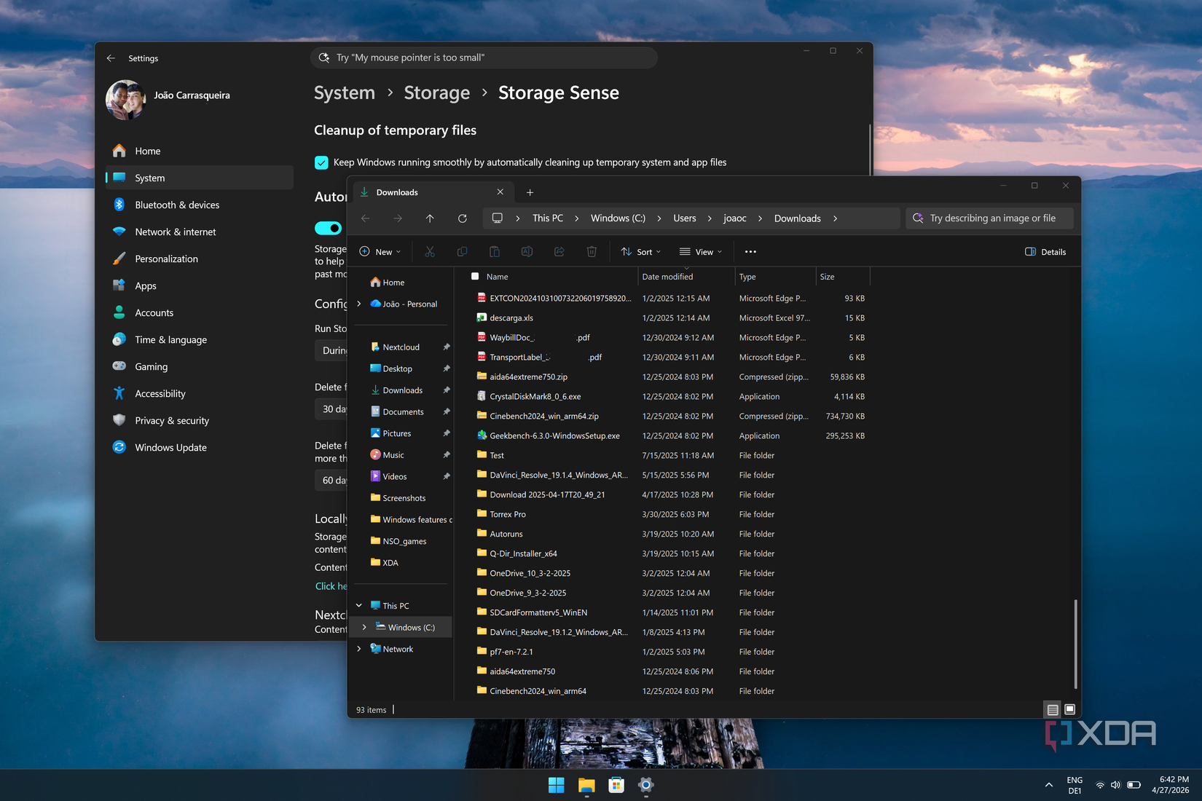The image size is (1202, 801).
Task: Click the Windows Start button
Action: tap(557, 785)
